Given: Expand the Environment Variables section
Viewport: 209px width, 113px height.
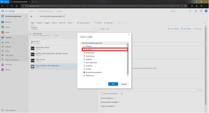Looking at the screenshot, I should [110, 102].
